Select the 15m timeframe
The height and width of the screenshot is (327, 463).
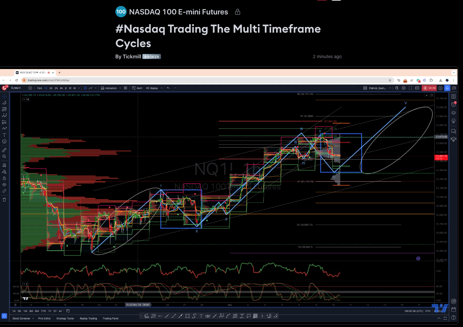click(x=39, y=88)
